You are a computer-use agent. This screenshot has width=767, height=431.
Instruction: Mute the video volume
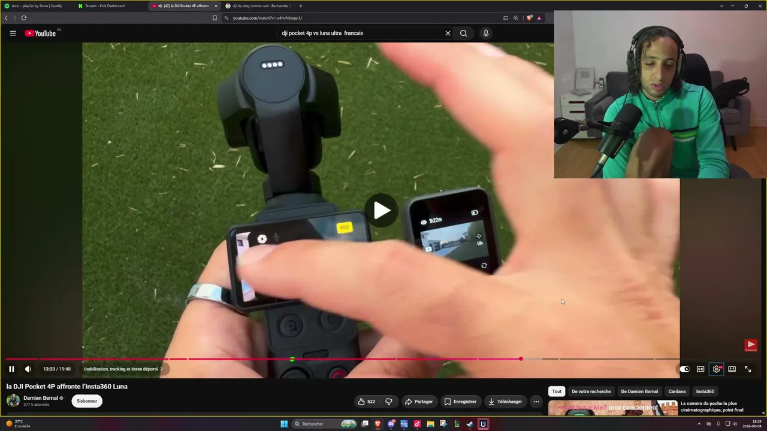coord(28,369)
